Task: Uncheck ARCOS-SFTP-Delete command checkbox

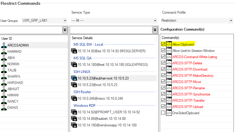Action: click(x=163, y=63)
